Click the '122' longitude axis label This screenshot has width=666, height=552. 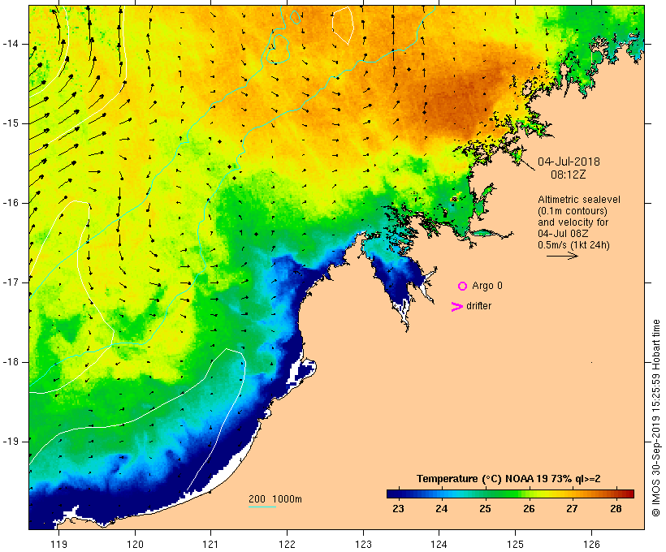(288, 544)
